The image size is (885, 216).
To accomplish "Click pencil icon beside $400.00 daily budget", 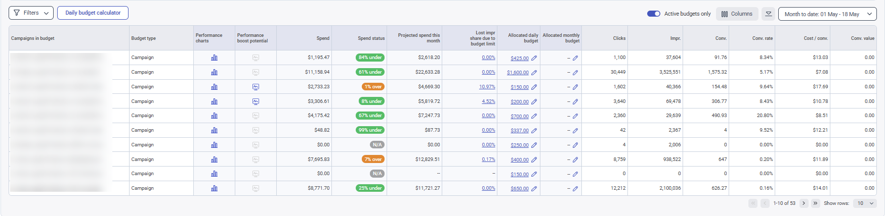I will coord(534,159).
